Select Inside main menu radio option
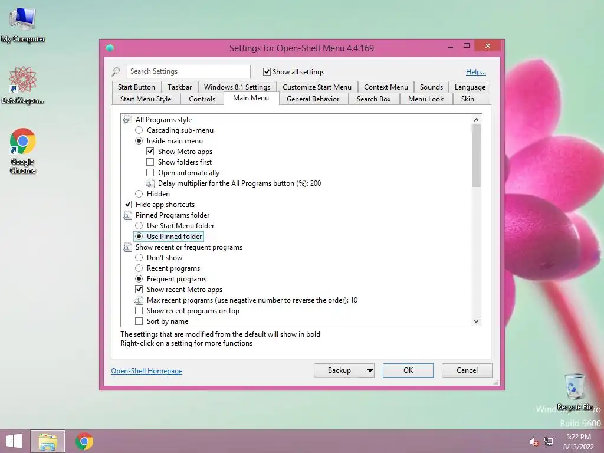Image resolution: width=604 pixels, height=453 pixels. tap(139, 141)
